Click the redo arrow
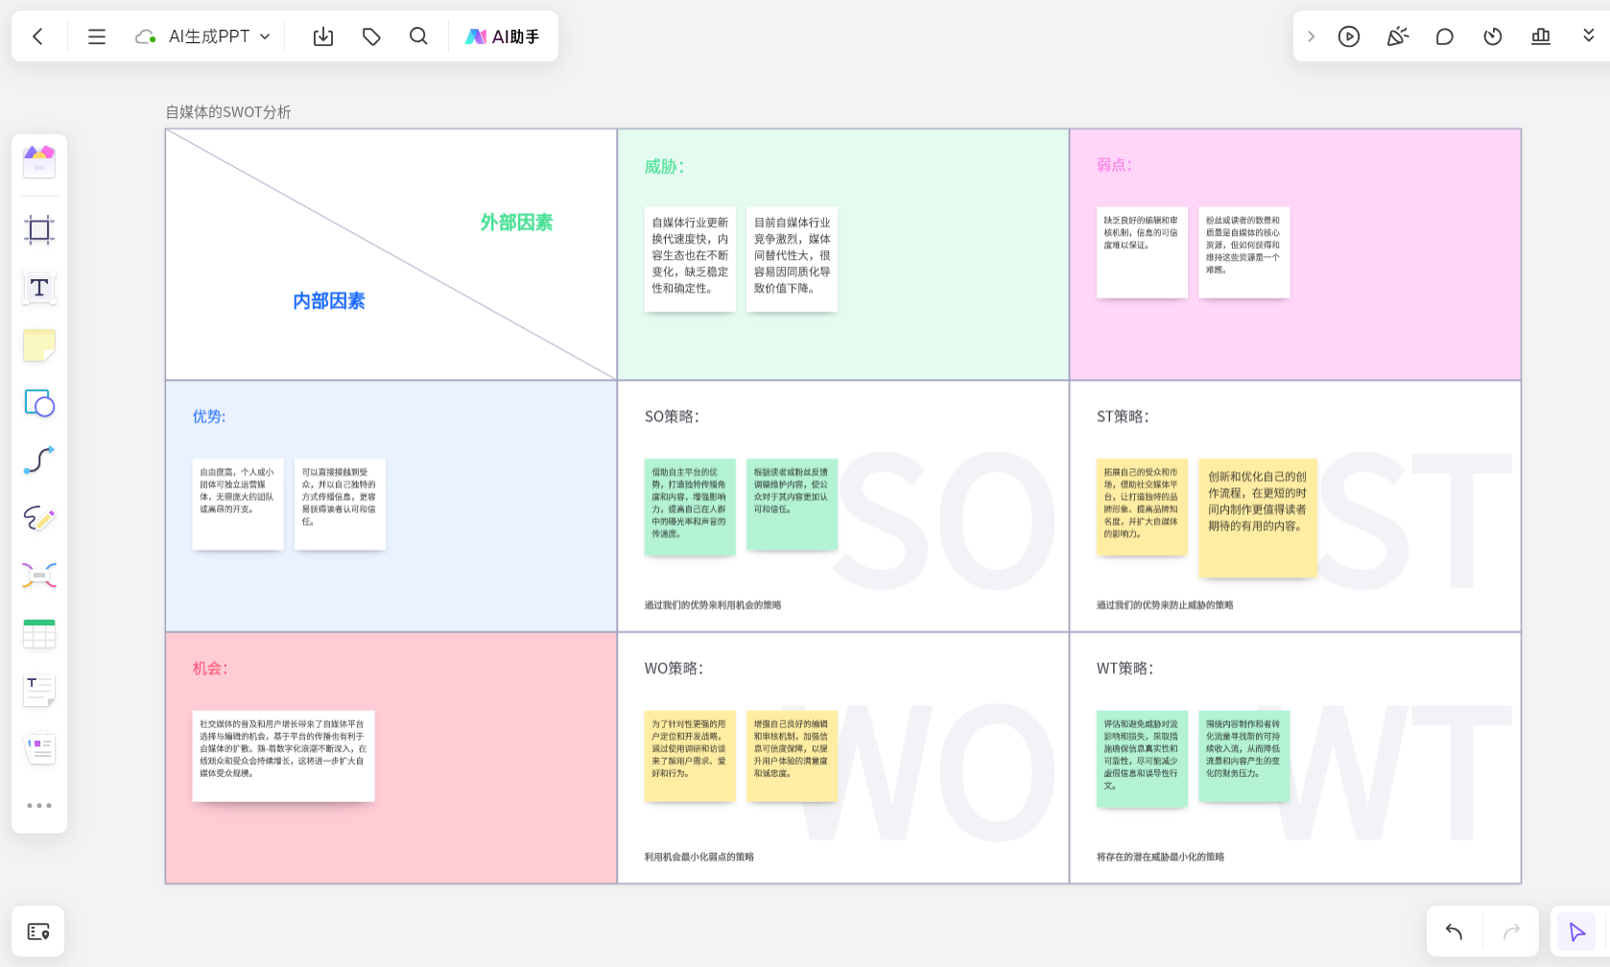 coord(1511,932)
